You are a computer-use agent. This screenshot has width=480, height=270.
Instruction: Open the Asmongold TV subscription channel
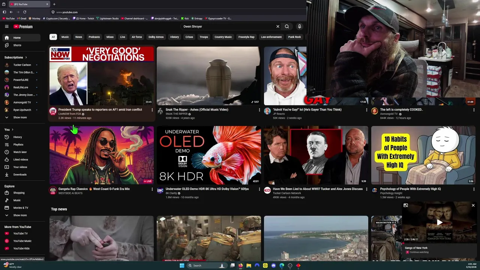[x=21, y=102]
